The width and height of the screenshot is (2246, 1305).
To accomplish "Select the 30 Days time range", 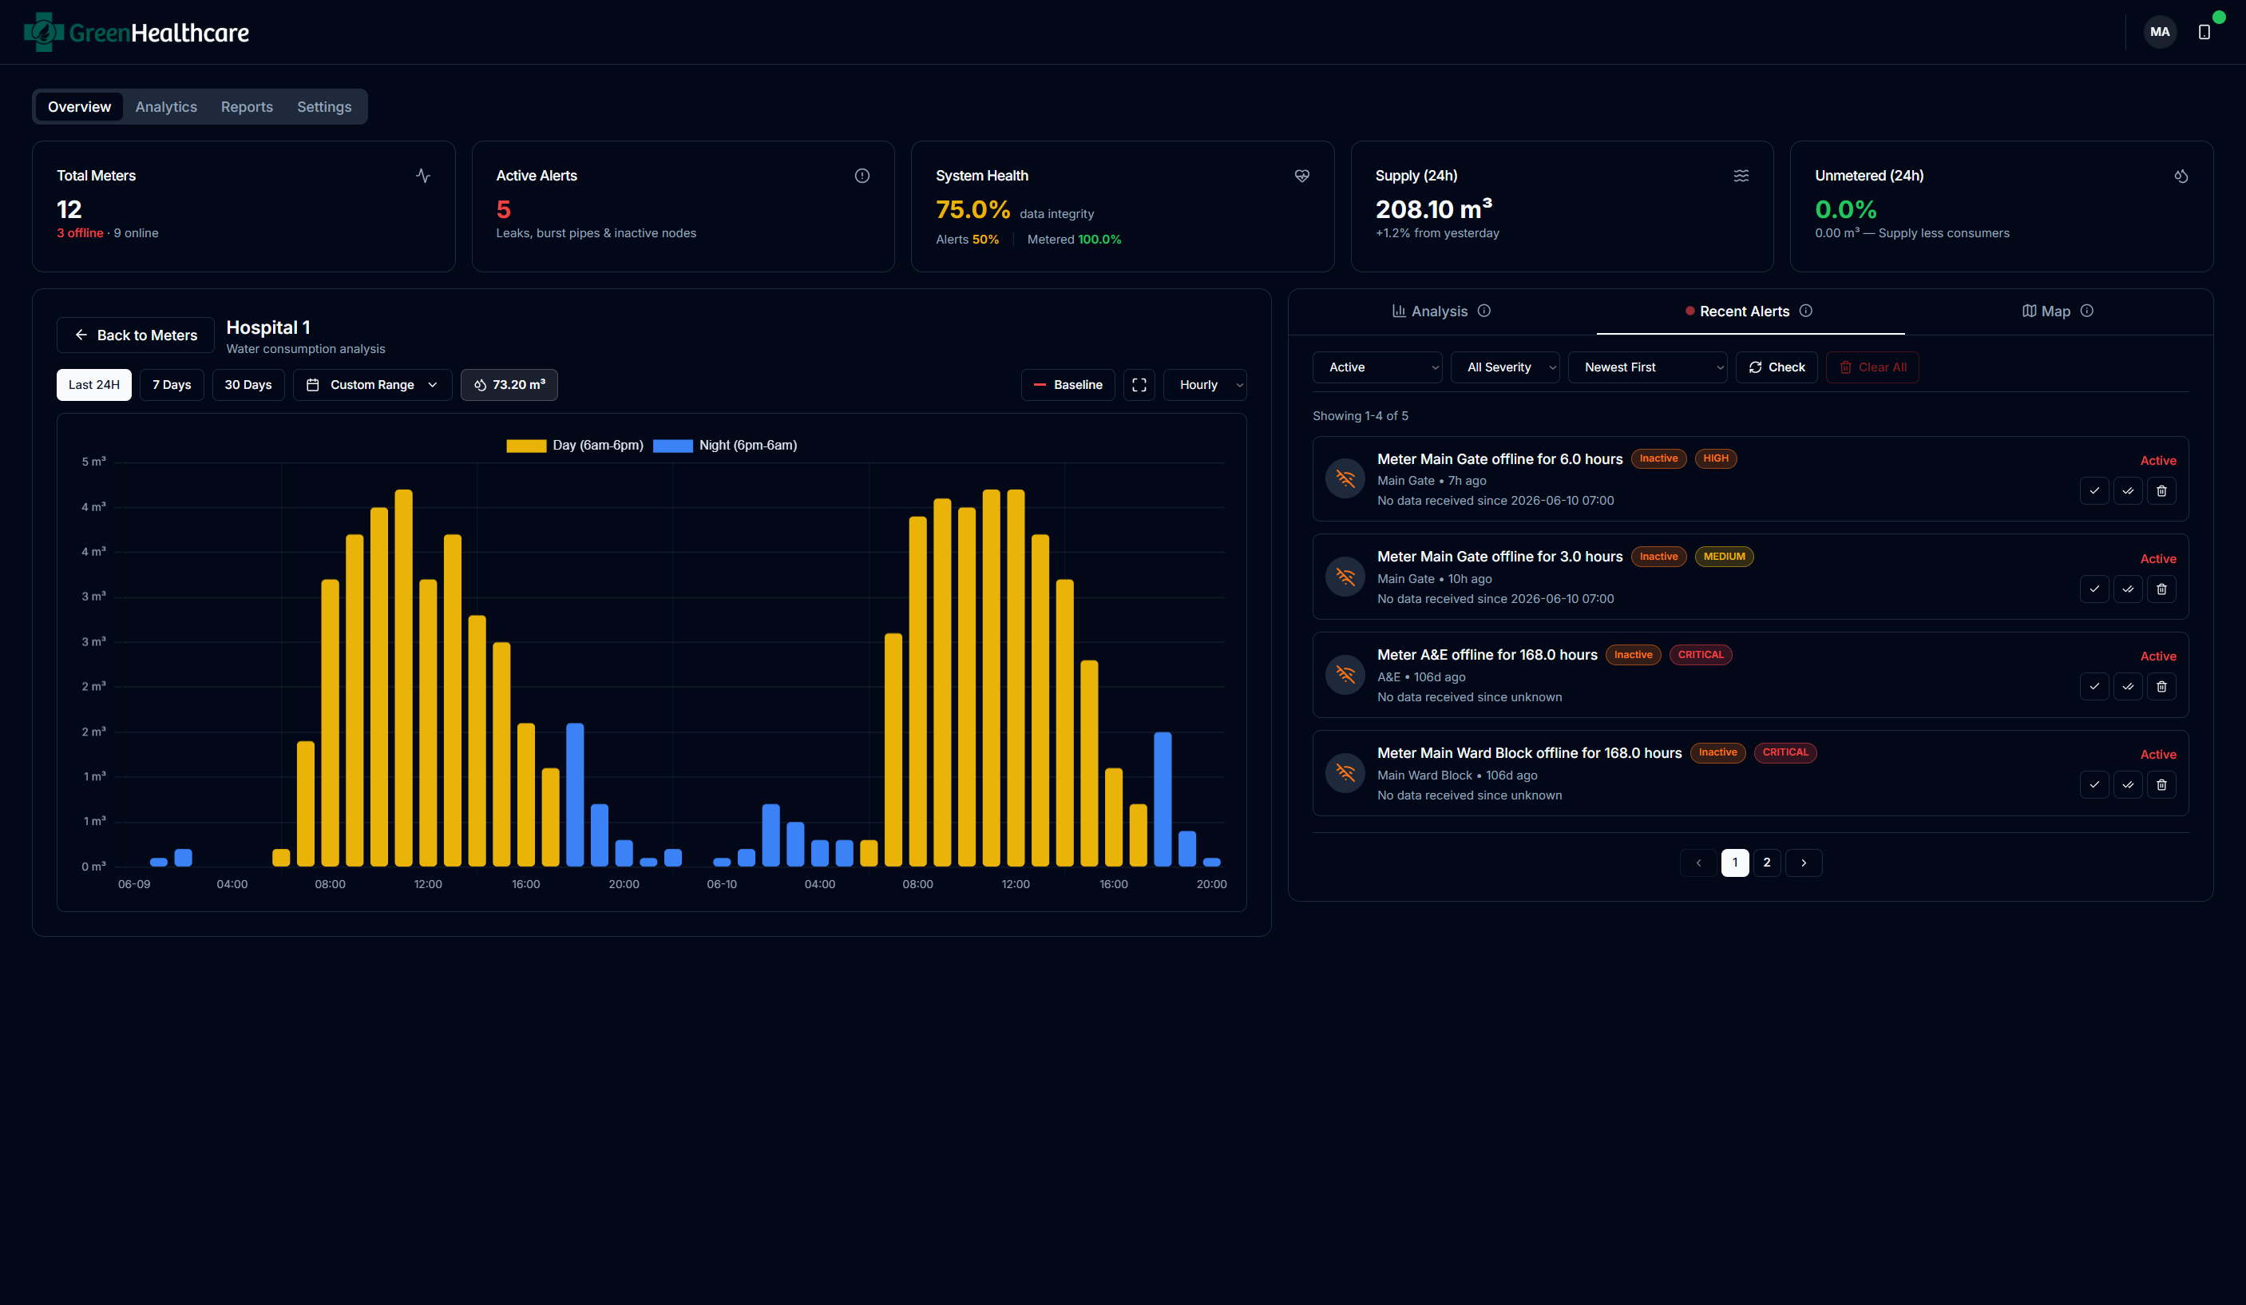I will [x=248, y=385].
